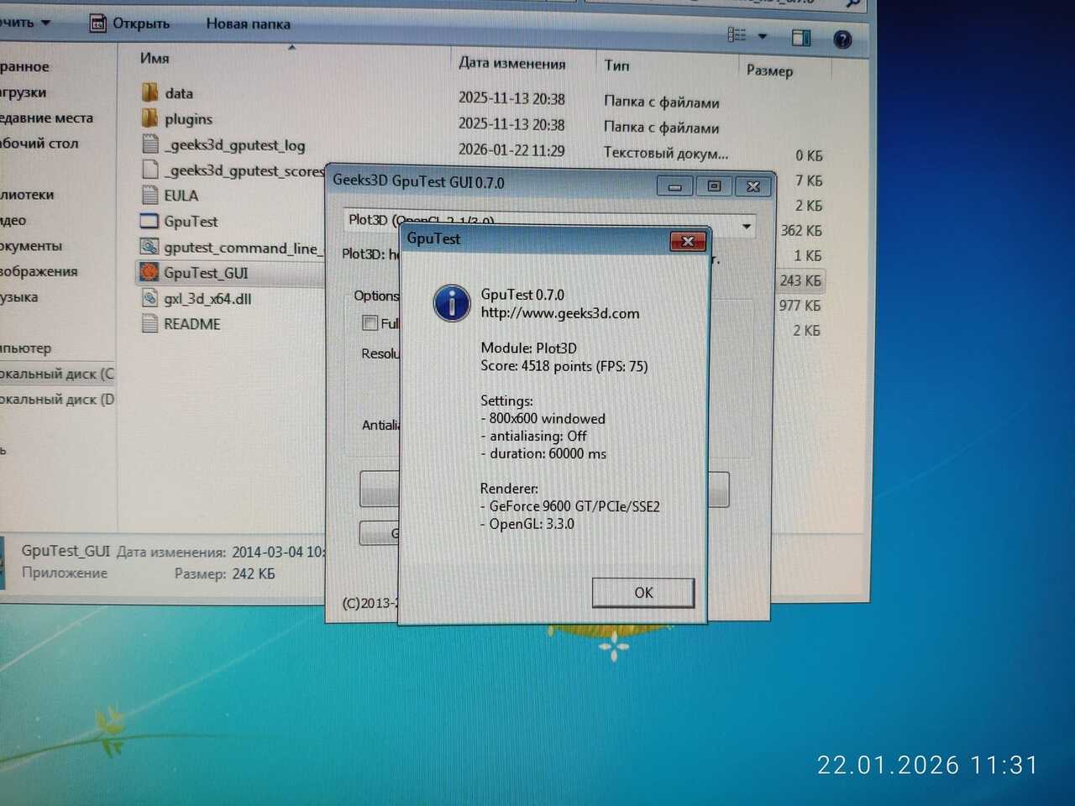Screen dimensions: 1075x806
Task: Open Изображения library in navigation pane
Action: (x=39, y=271)
